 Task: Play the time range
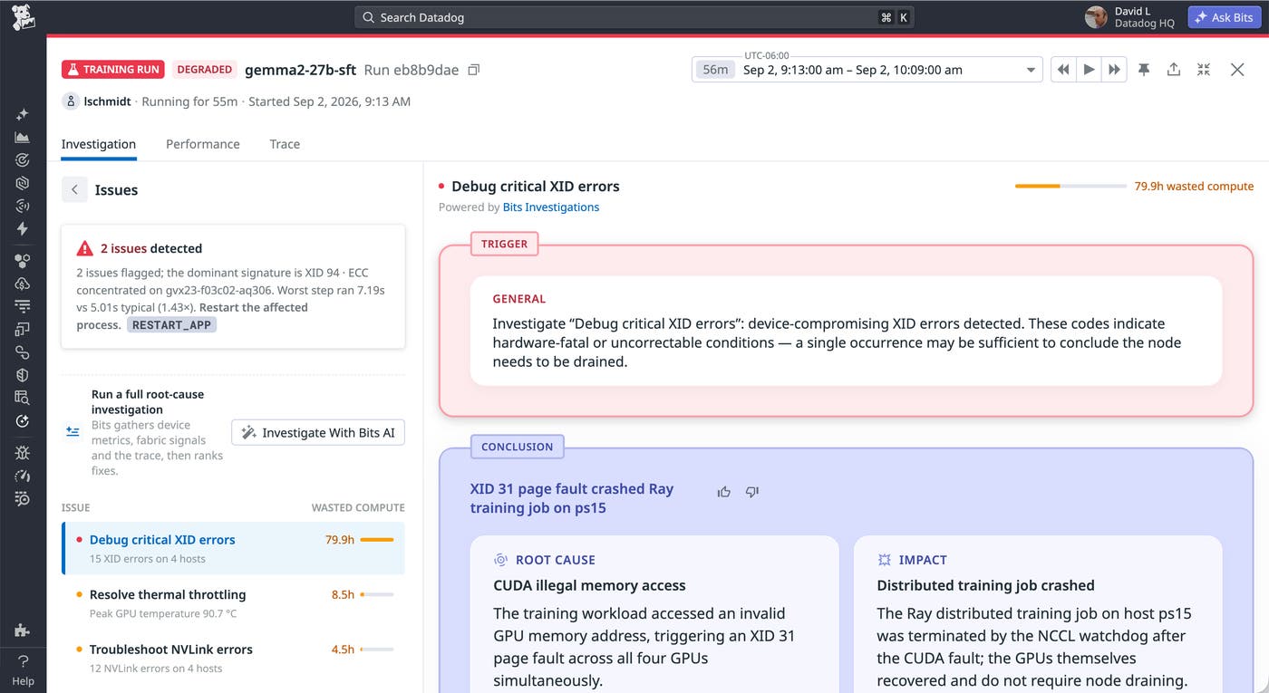click(1089, 70)
